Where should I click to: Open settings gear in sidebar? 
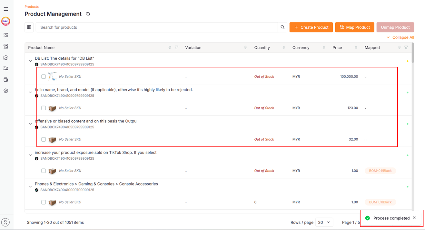click(6, 91)
